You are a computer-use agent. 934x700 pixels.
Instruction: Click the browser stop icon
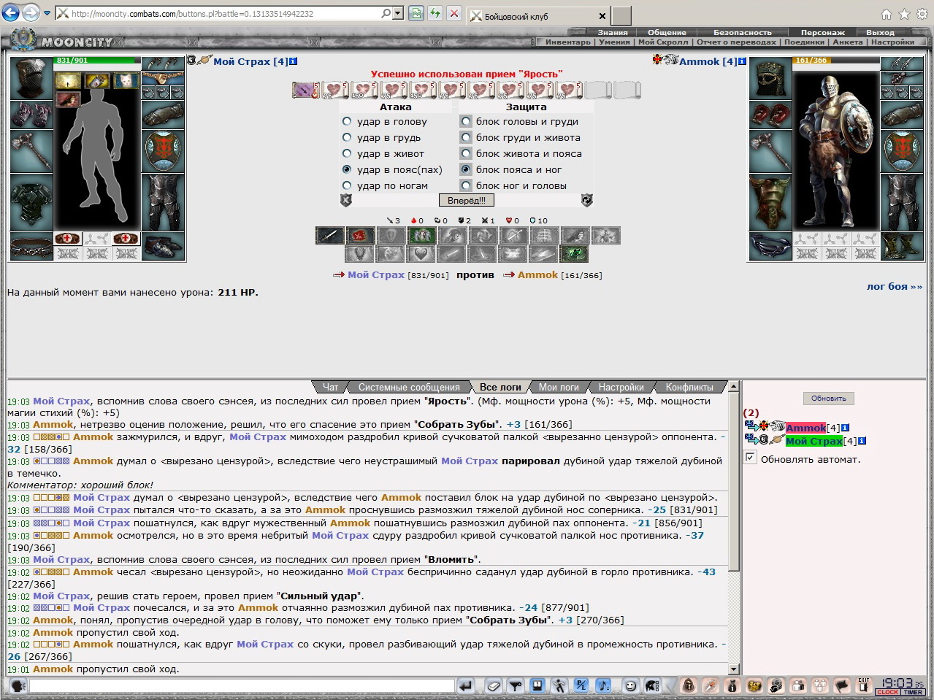[x=453, y=14]
